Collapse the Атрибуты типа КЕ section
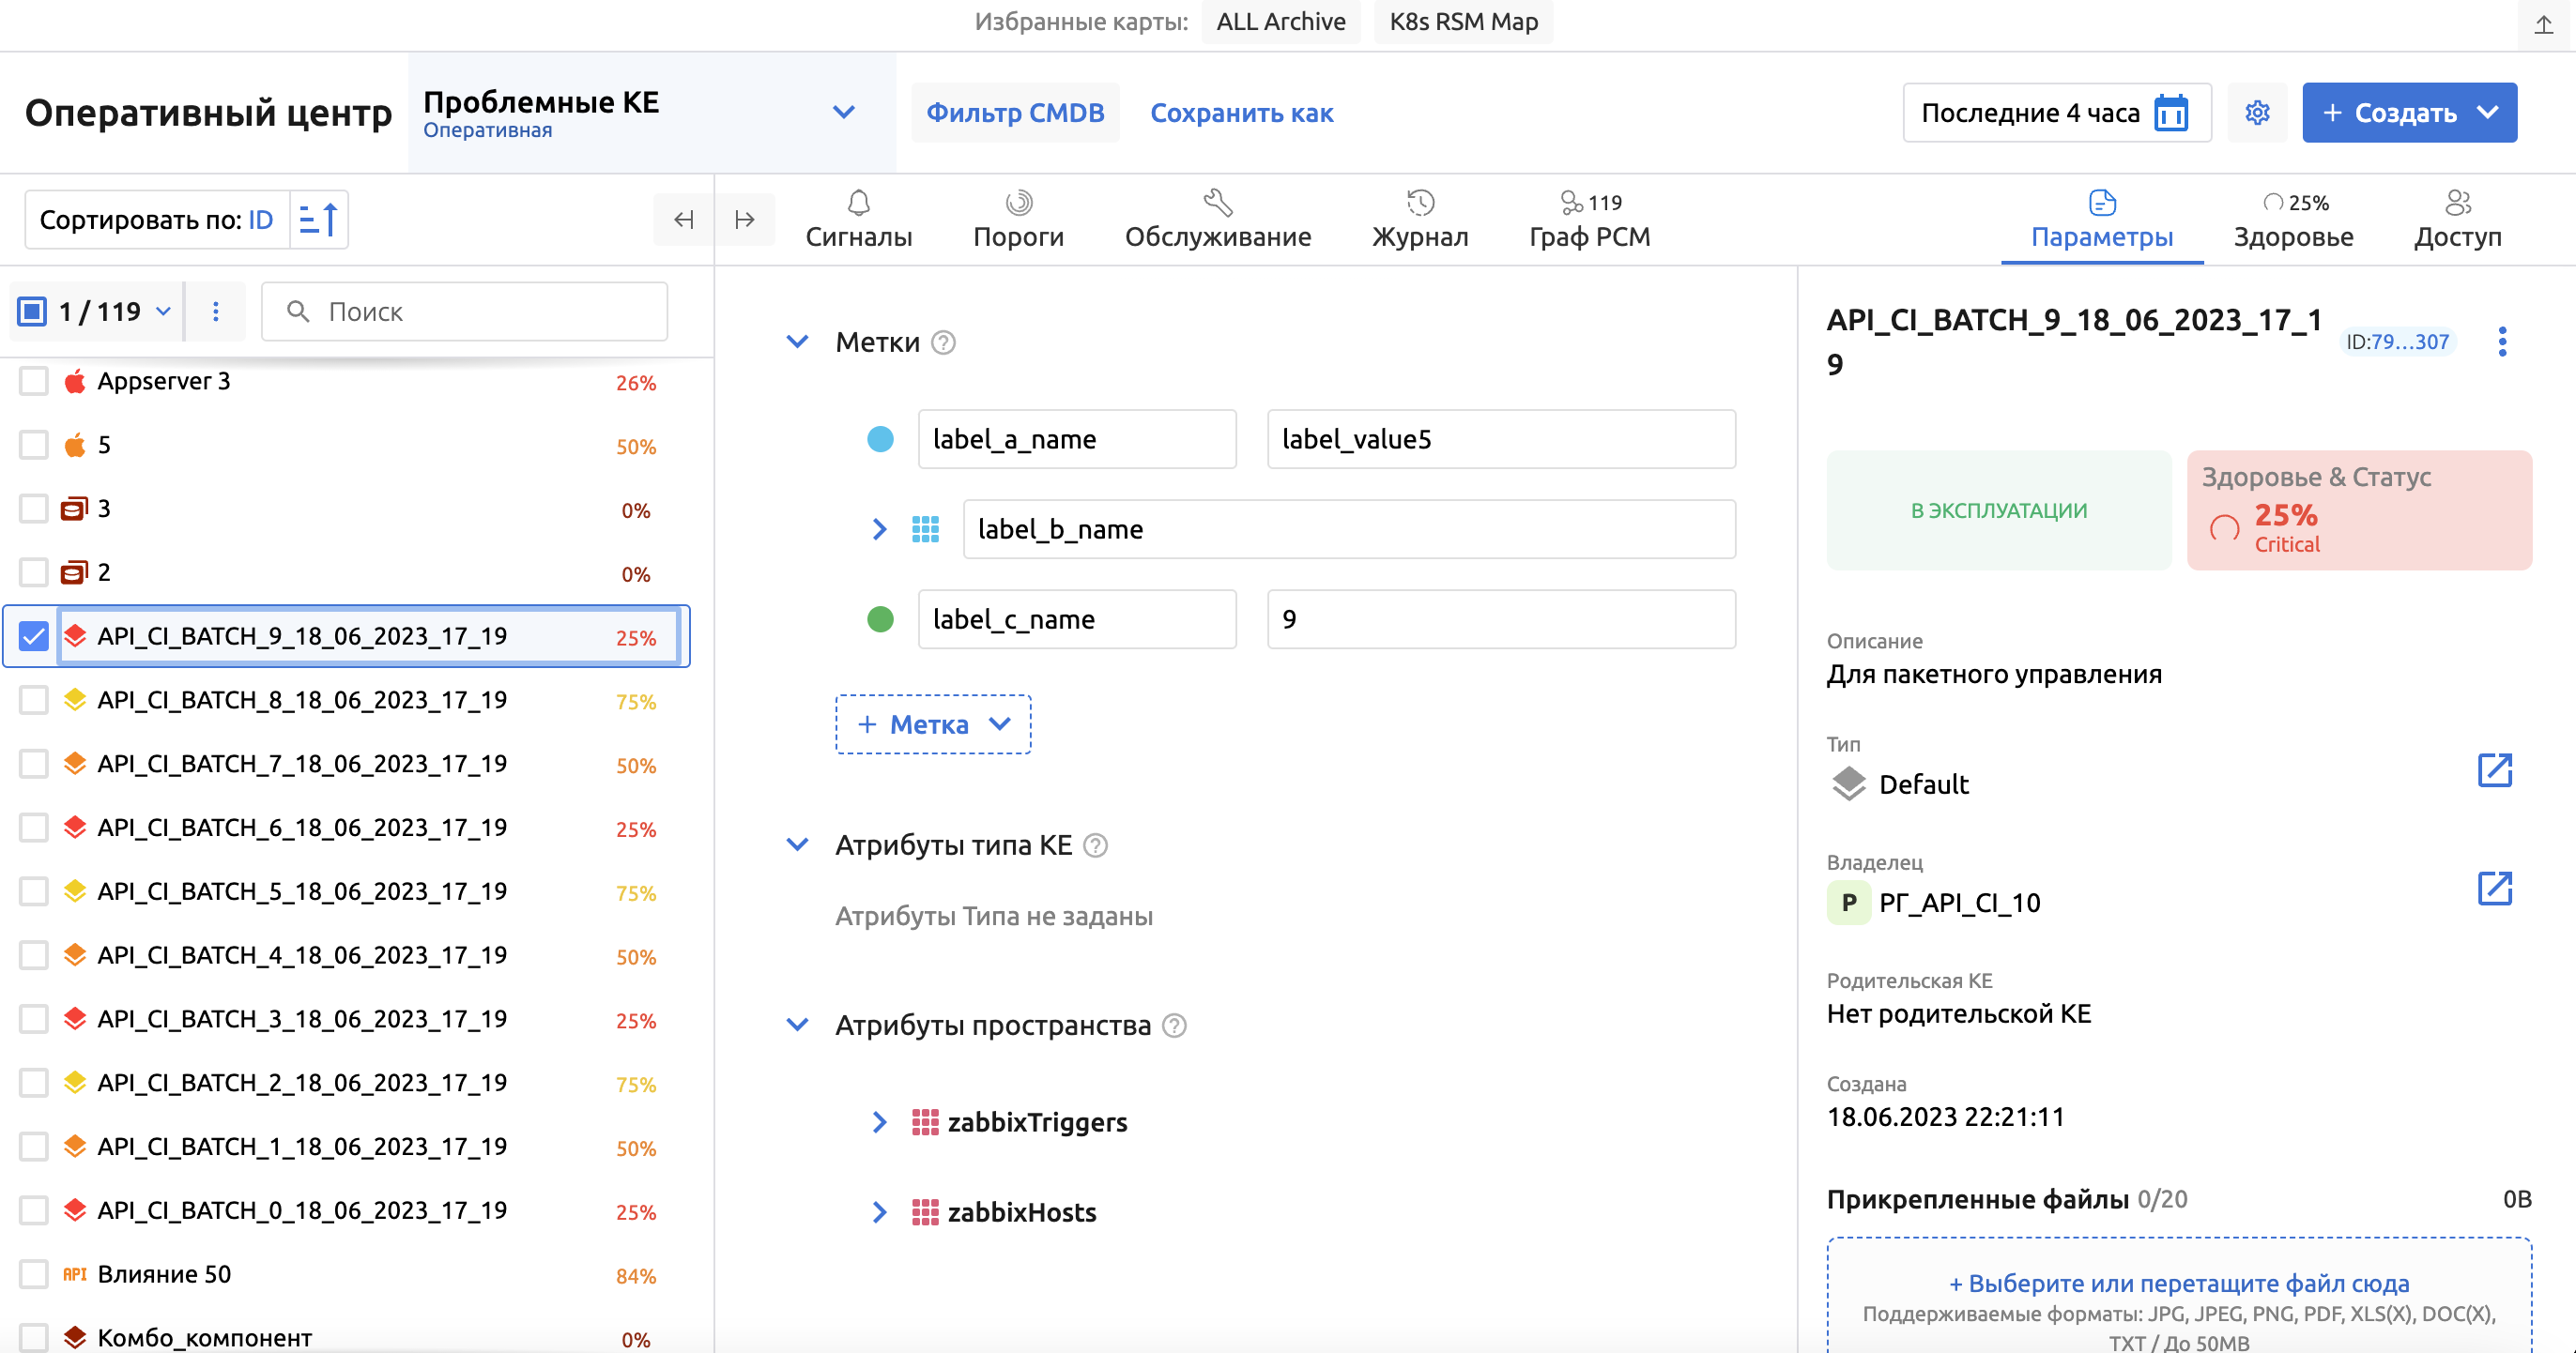The width and height of the screenshot is (2576, 1353). pyautogui.click(x=797, y=844)
